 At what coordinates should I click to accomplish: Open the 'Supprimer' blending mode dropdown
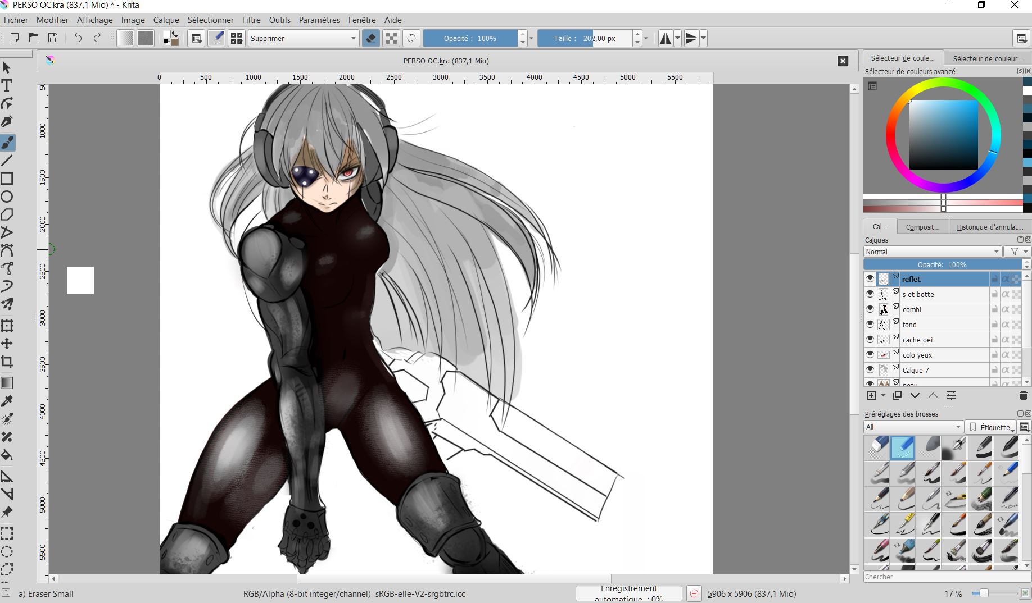303,38
